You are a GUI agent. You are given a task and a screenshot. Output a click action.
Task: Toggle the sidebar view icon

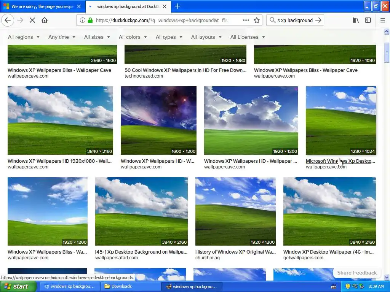point(368,20)
